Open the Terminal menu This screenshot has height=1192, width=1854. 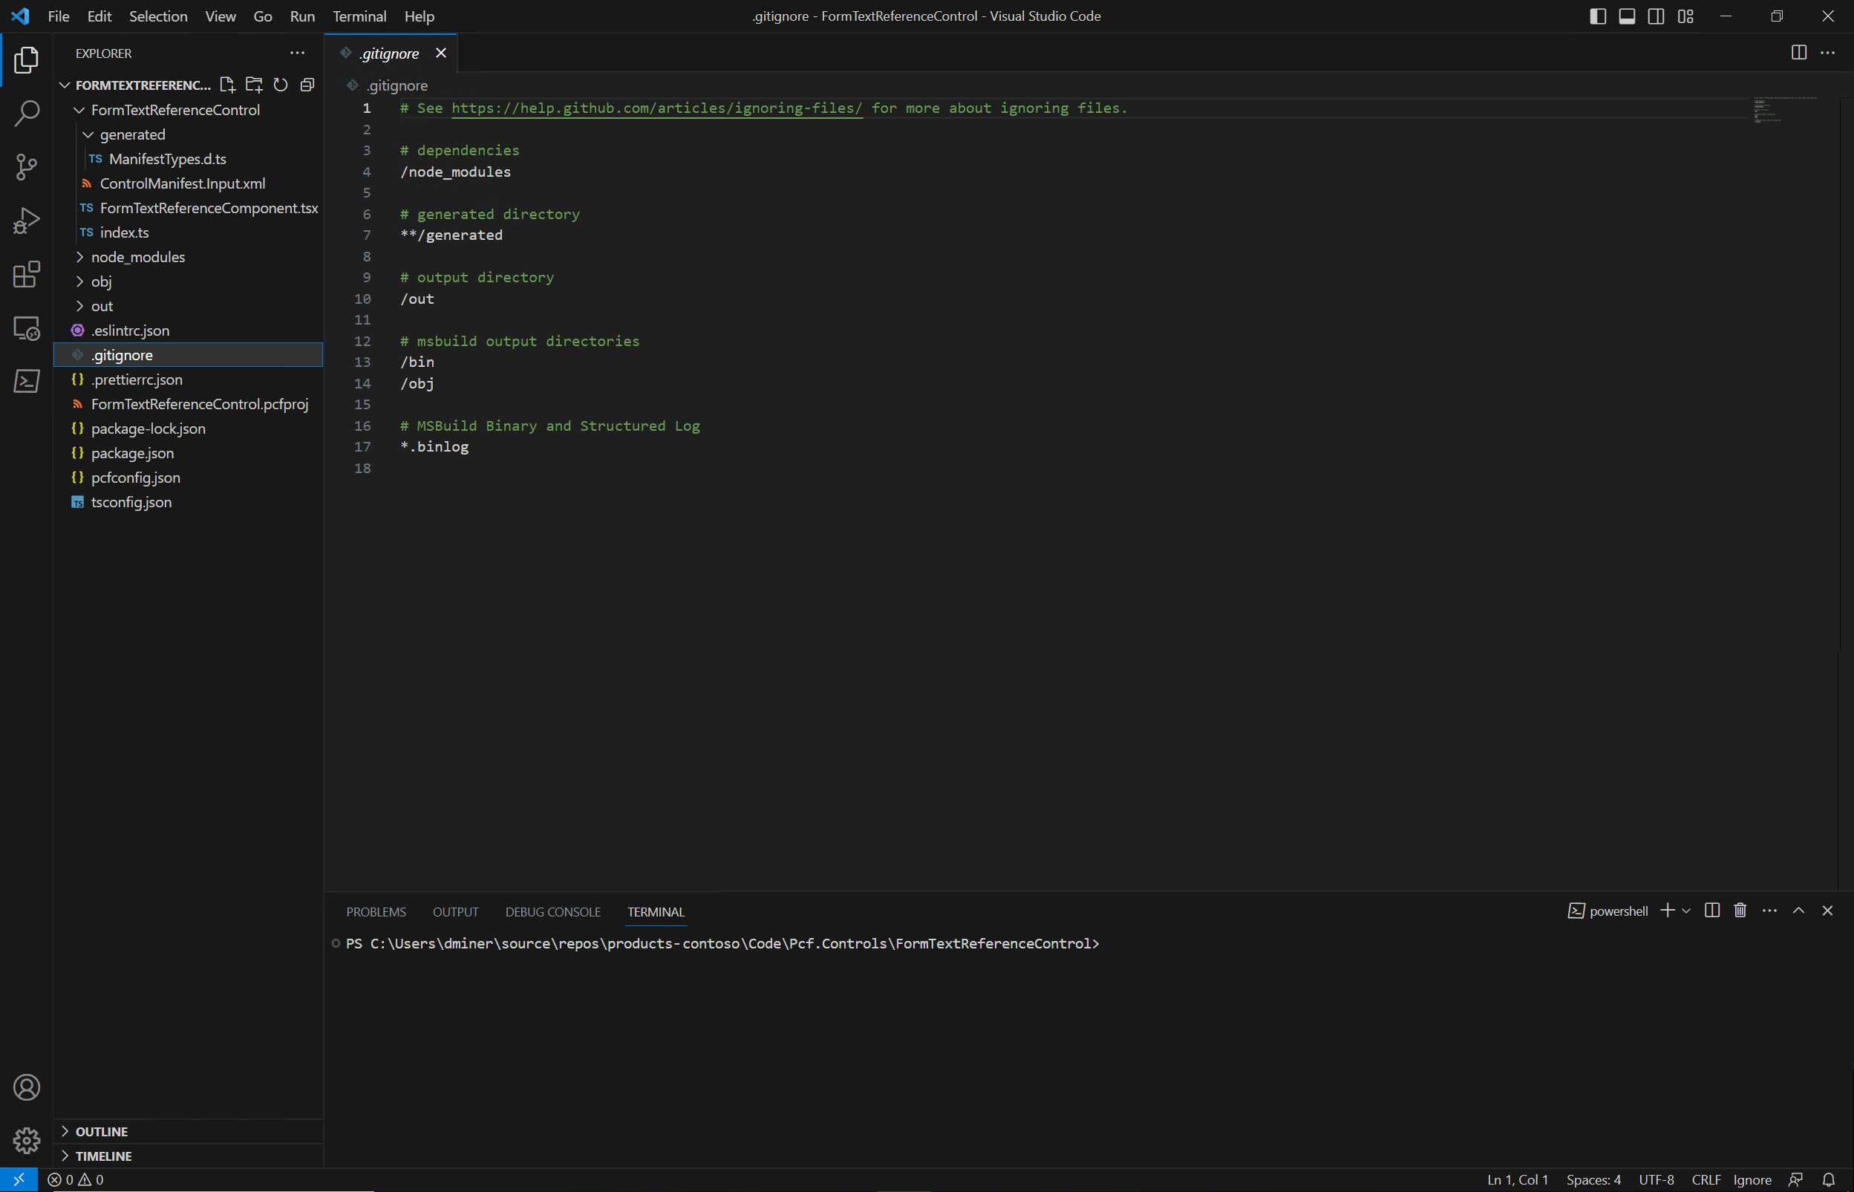click(359, 16)
